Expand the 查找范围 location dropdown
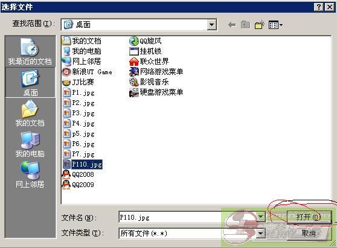The height and width of the screenshot is (248, 337). [212, 25]
